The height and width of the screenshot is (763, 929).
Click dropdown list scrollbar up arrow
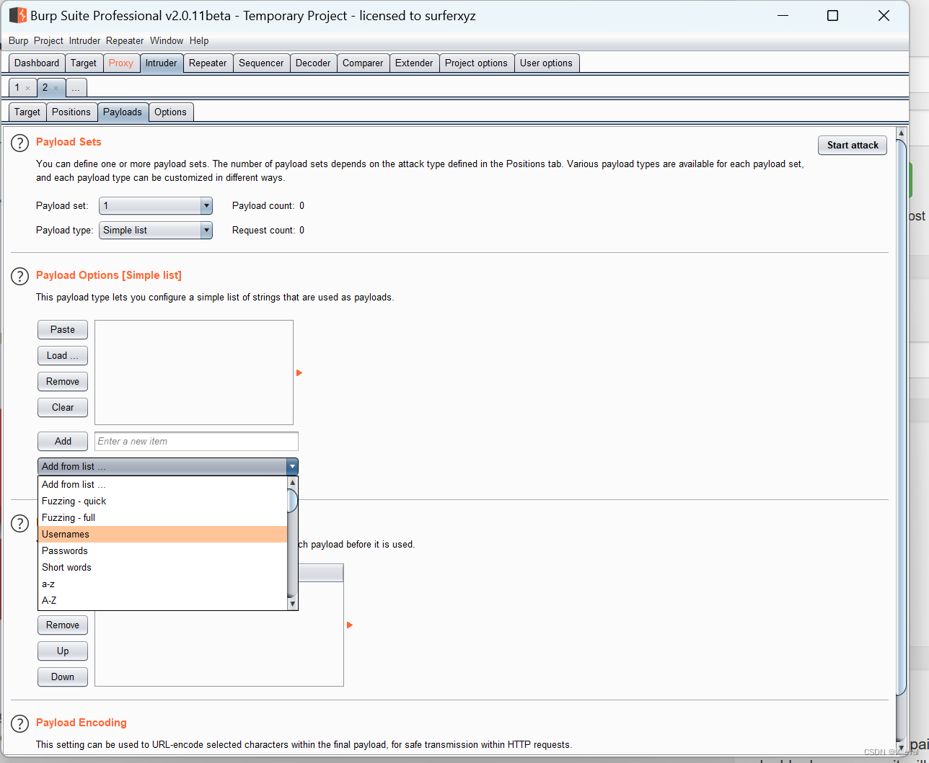coord(292,482)
